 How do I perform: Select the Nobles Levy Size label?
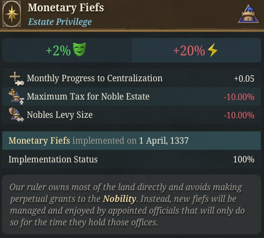(x=60, y=115)
